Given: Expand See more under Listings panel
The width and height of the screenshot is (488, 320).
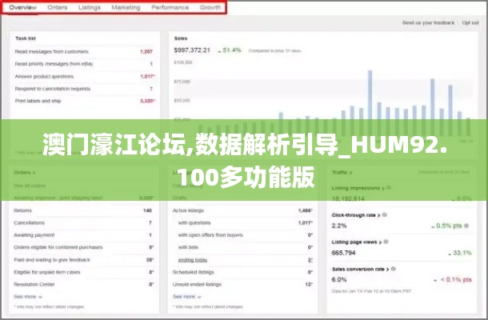Looking at the screenshot, I should tap(185, 296).
